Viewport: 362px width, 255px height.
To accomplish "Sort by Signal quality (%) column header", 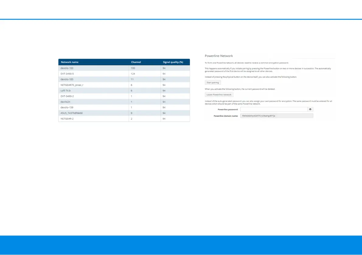I will 173,62.
